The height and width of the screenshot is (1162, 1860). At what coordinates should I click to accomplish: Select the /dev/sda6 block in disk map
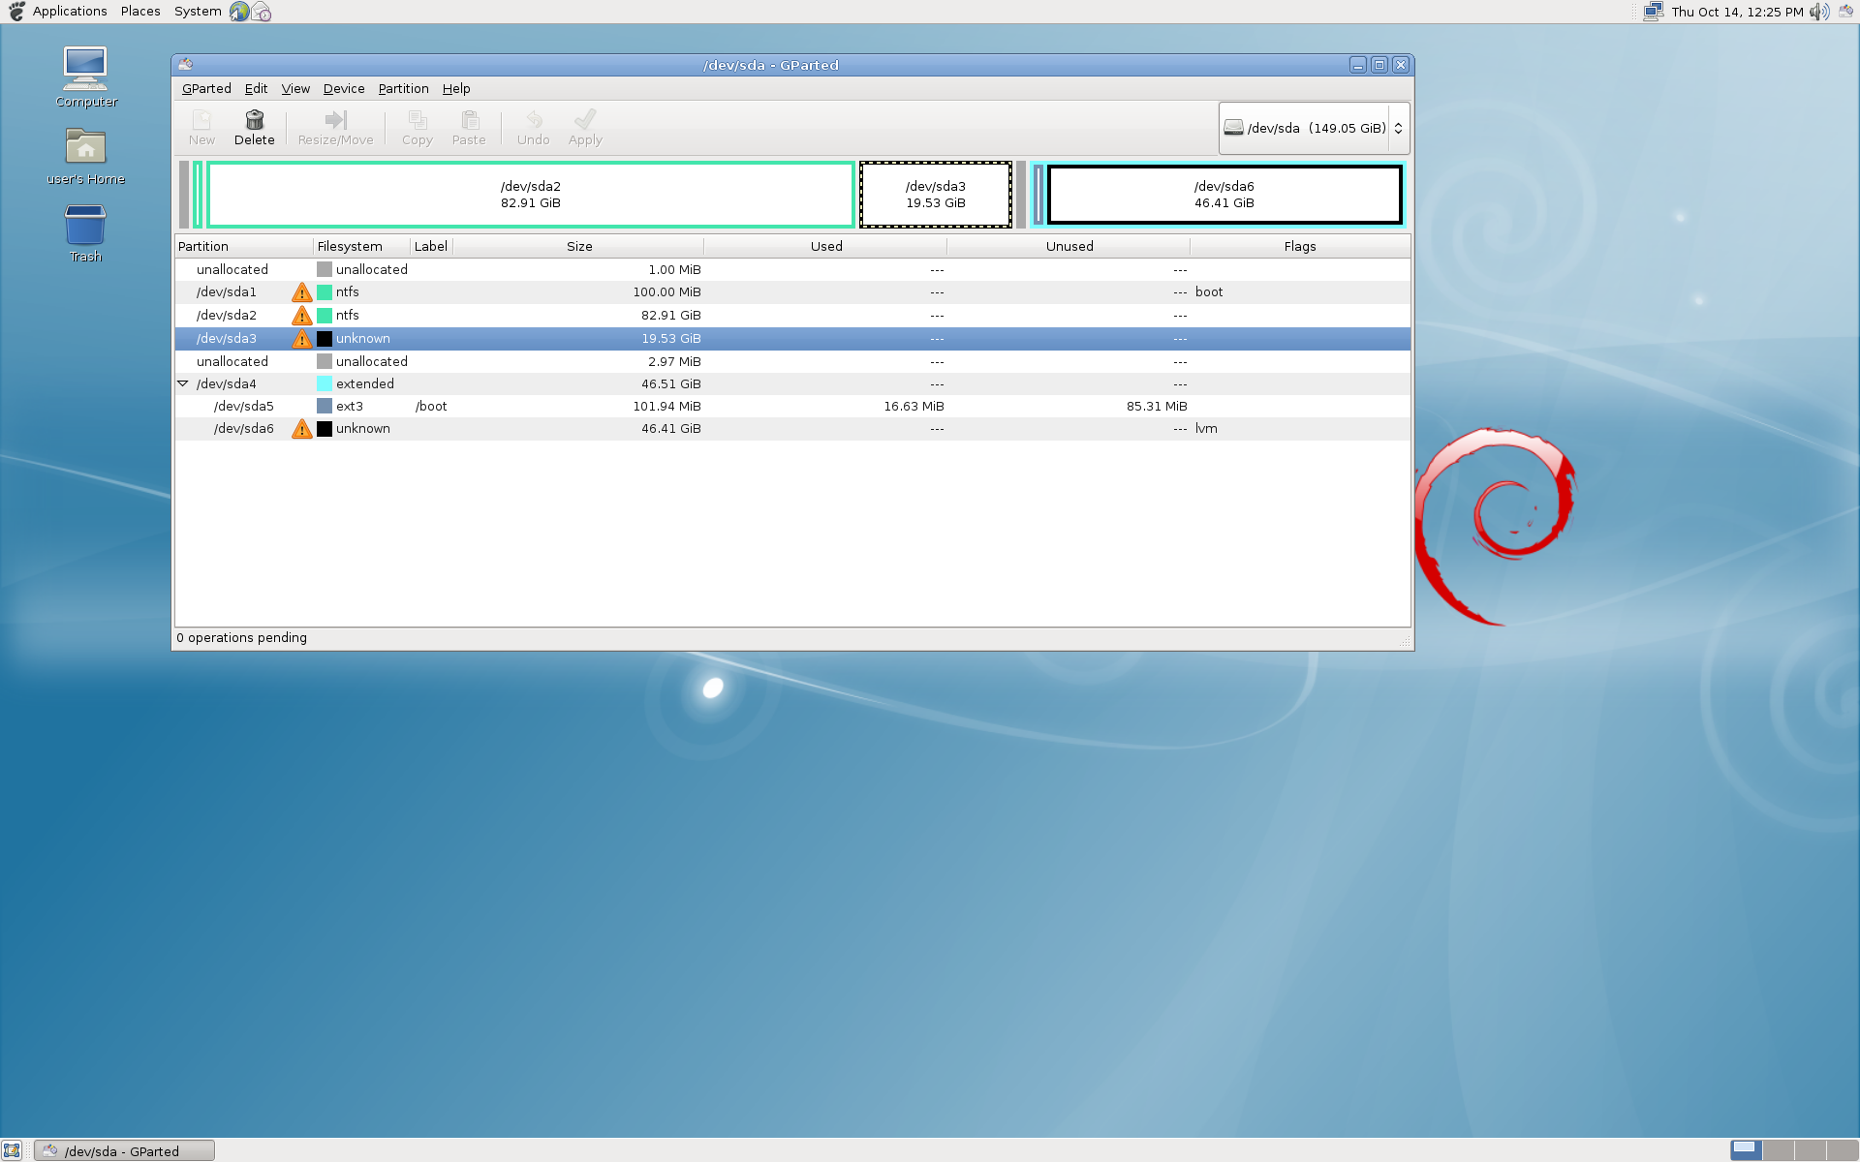point(1224,195)
